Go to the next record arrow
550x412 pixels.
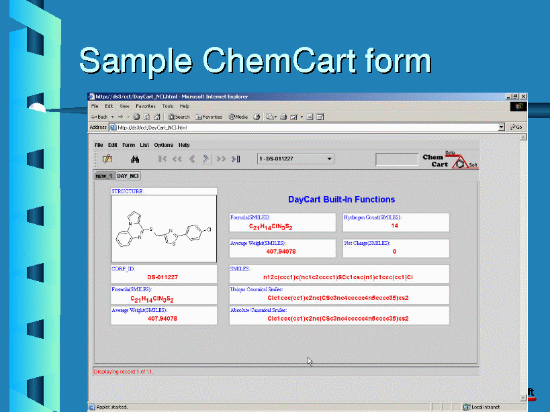coord(206,159)
